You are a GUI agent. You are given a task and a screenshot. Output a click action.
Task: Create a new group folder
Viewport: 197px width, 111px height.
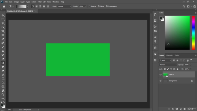click(x=185, y=109)
